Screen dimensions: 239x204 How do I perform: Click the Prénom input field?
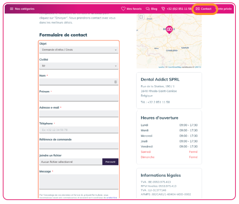79,98
